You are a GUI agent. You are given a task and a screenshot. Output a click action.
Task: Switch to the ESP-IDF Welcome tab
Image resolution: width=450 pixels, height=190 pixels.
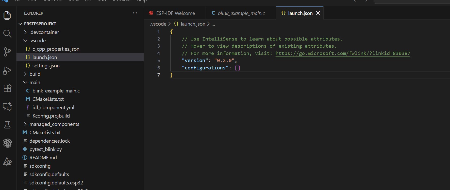(175, 13)
